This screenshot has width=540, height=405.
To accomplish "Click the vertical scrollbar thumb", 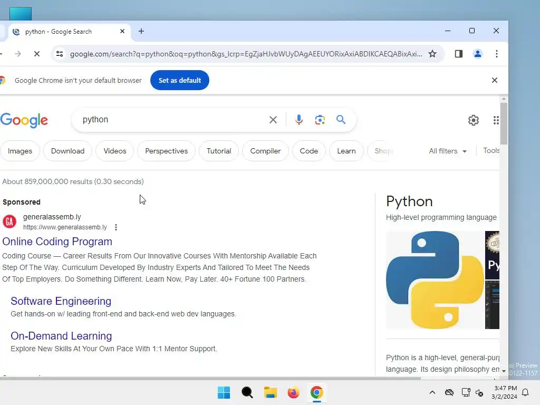I will pyautogui.click(x=504, y=123).
